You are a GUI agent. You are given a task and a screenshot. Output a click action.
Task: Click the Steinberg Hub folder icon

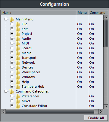18,87
